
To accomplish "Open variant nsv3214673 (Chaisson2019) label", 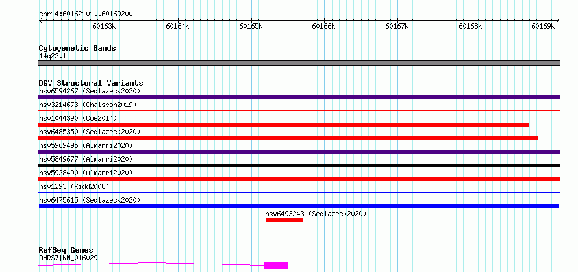I will point(88,105).
